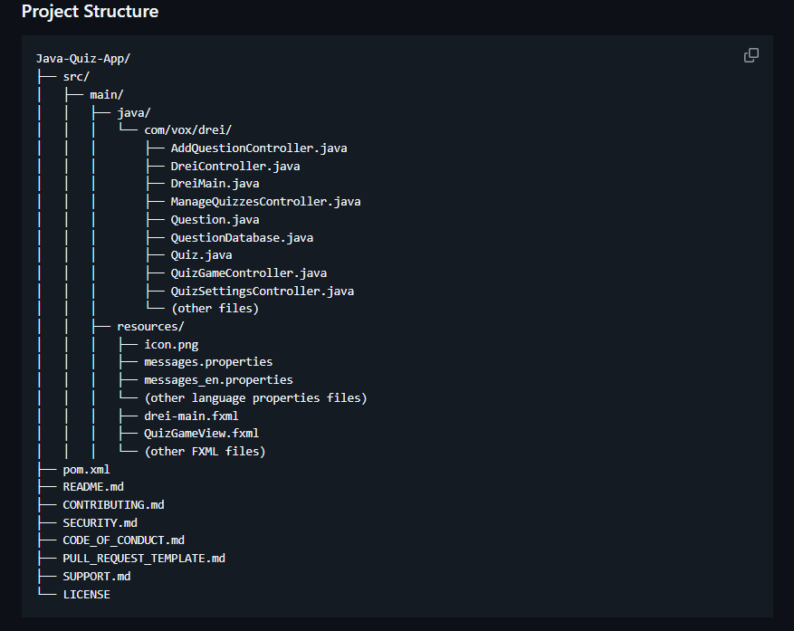Open the messages_en.properties file

[x=218, y=379]
